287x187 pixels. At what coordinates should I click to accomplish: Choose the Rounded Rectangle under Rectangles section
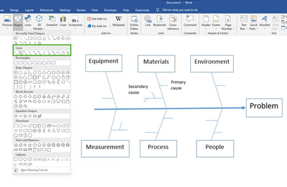[x=21, y=63]
